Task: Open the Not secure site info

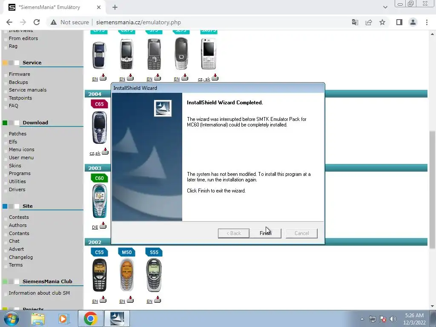Action: tap(69, 22)
